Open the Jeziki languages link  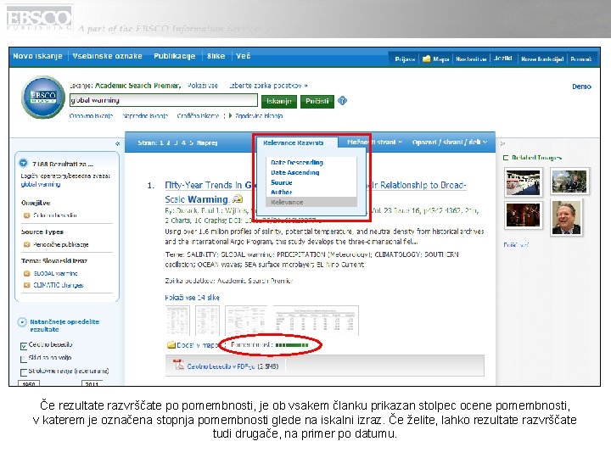click(x=502, y=59)
